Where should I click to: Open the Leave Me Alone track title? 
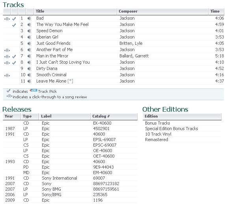(51, 81)
